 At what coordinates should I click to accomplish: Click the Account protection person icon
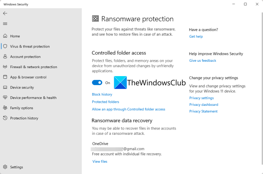[x=5, y=56]
